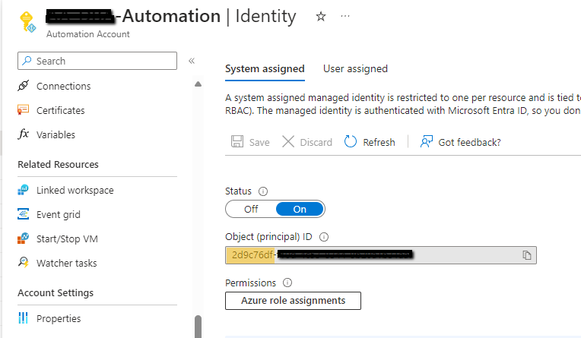Set identity Status to On
Screen dimensions: 581x338
coord(300,209)
